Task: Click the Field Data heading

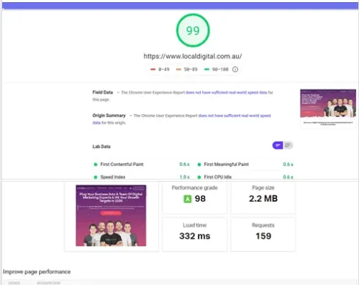Action: pyautogui.click(x=103, y=93)
